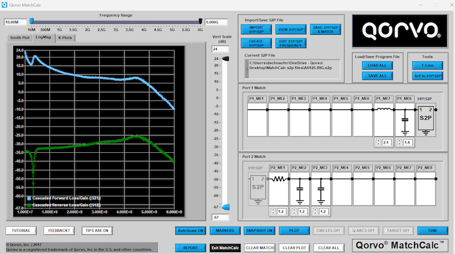Click IMPORT S1P/S2P button
Image resolution: width=455 pixels, height=254 pixels.
[x=256, y=29]
